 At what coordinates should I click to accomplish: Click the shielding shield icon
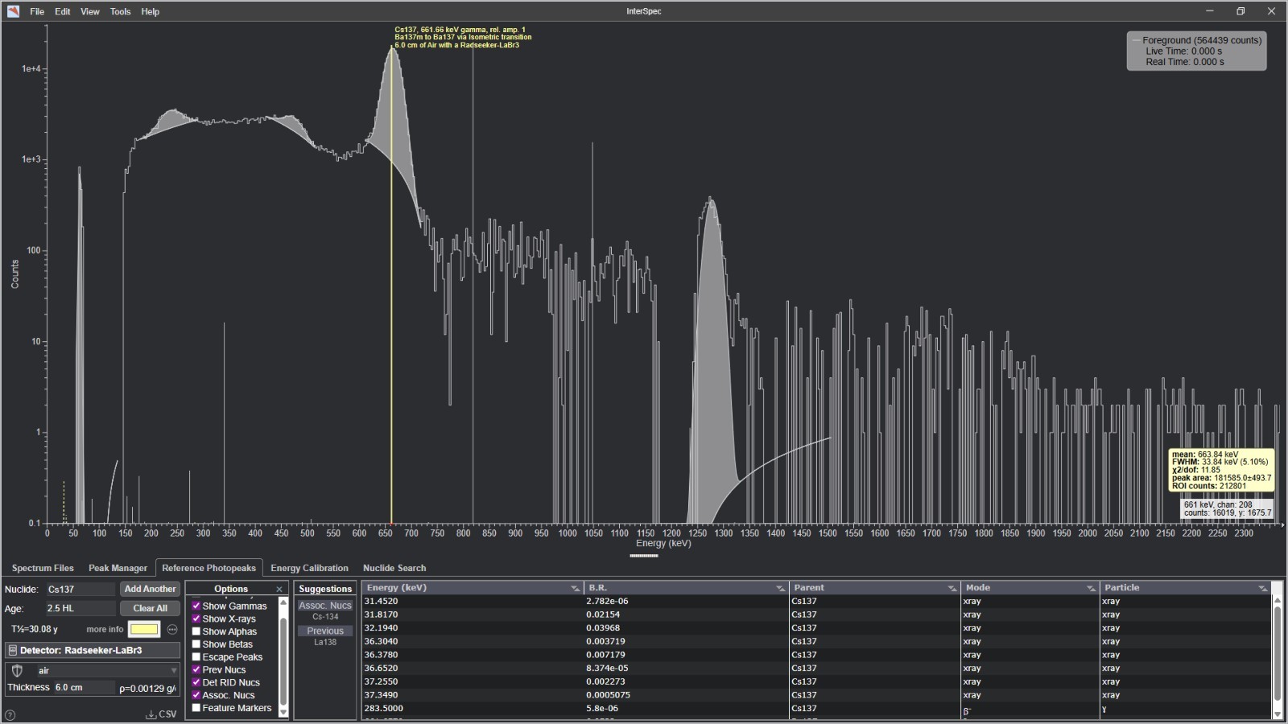(x=18, y=670)
